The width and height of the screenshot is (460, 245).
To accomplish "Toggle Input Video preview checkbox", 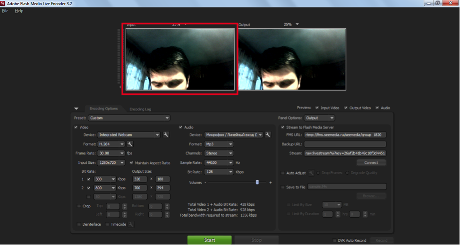I will point(317,108).
